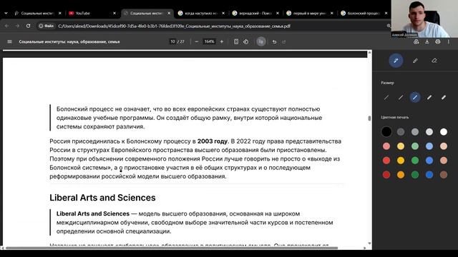Pick the black color swatch
This screenshot has height=257, width=458.
click(386, 131)
